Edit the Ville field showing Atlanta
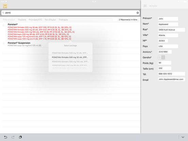The width and height of the screenshot is (188, 141). 168,35
